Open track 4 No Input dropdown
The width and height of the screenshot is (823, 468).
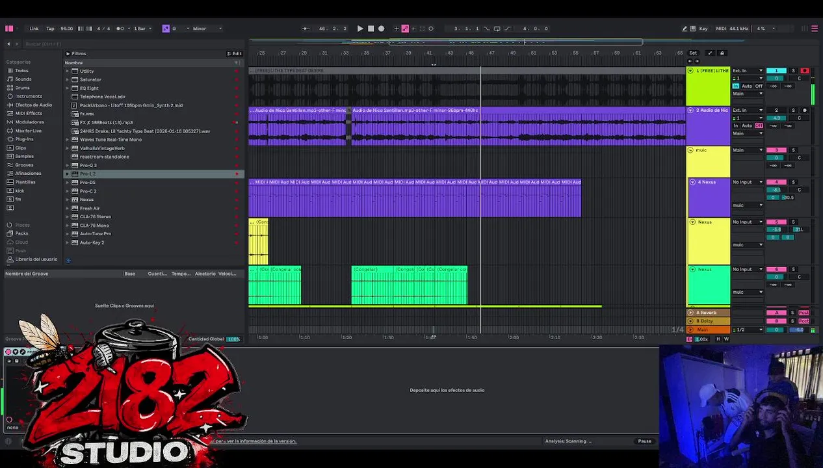point(748,182)
